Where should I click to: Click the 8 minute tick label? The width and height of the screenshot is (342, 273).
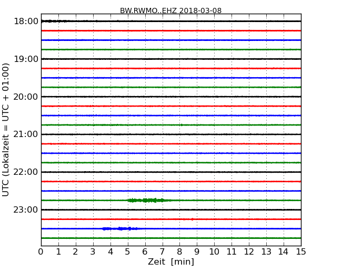180,251
